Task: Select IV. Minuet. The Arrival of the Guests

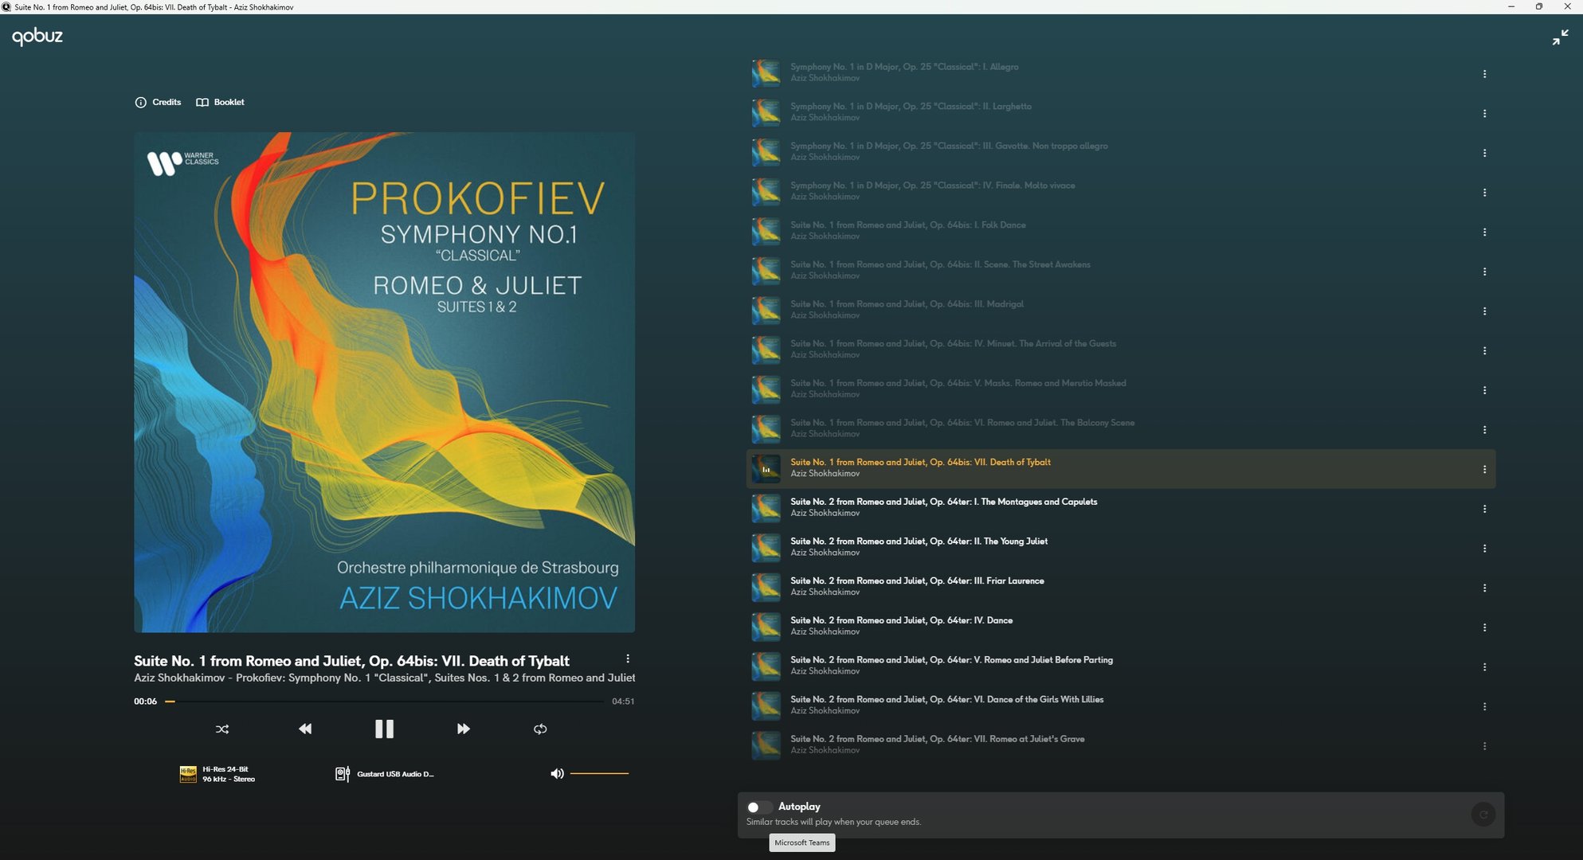Action: (1121, 350)
